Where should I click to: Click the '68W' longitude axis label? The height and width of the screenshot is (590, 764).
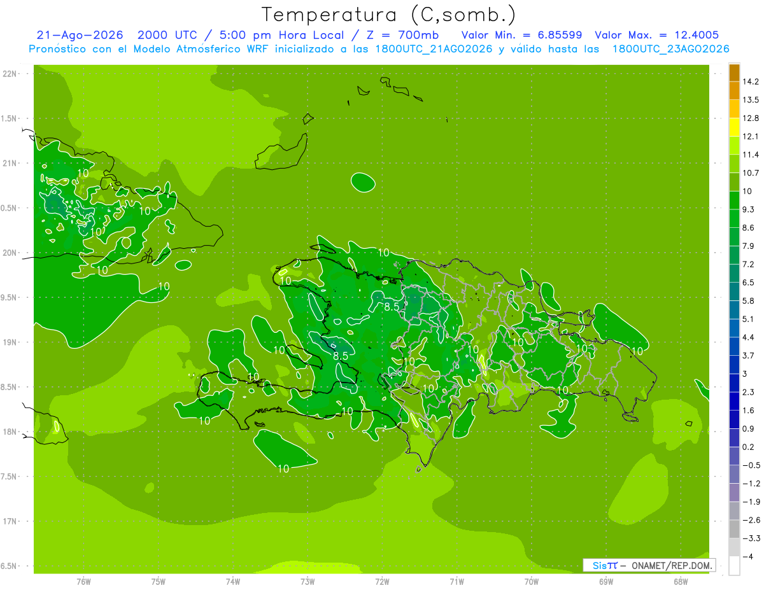click(681, 581)
